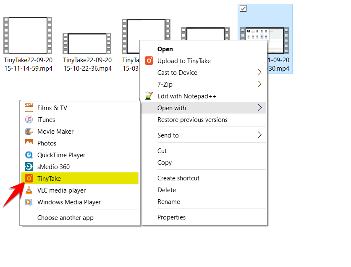Choose Open from the context menu

(204, 49)
